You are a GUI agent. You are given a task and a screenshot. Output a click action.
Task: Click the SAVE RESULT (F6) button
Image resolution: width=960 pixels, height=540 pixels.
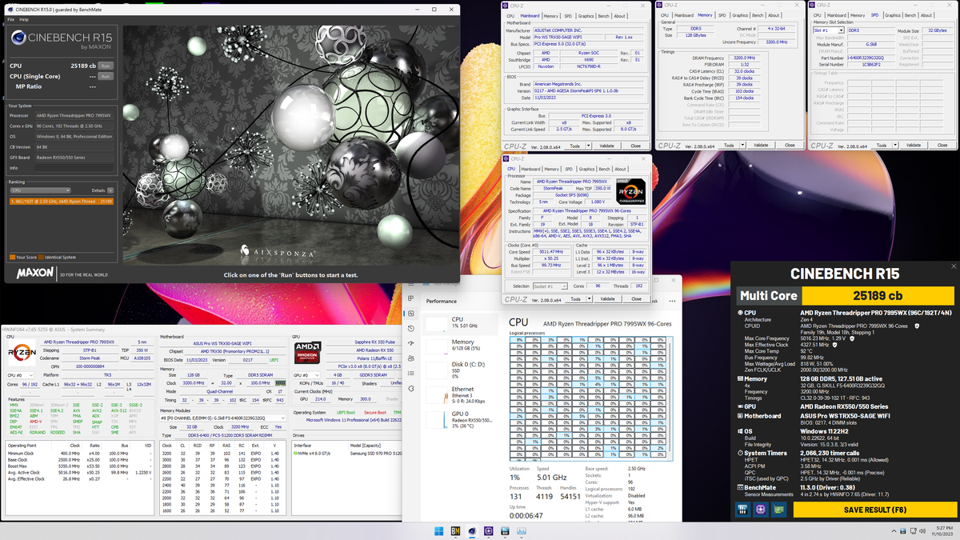880,510
